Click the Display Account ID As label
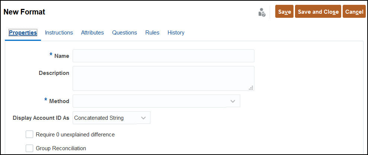Image resolution: width=368 pixels, height=155 pixels. click(41, 118)
